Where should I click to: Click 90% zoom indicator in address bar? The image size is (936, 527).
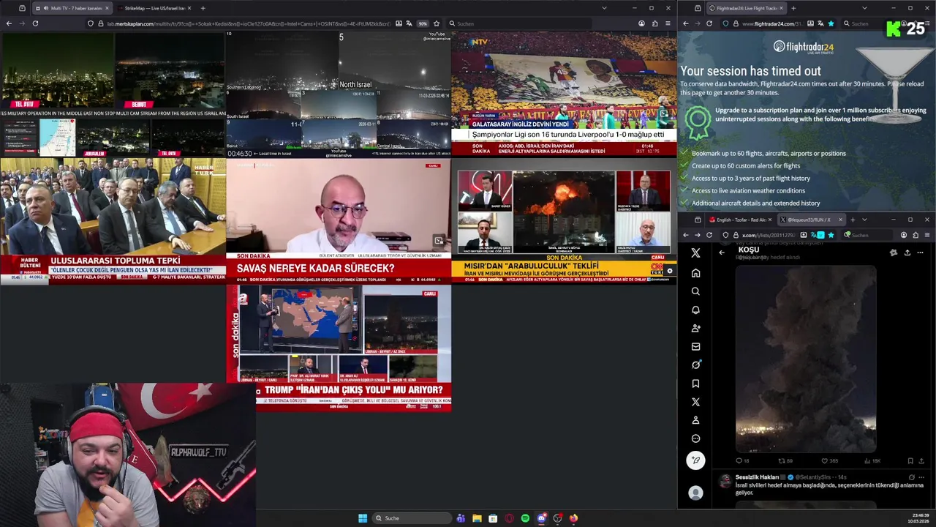point(422,23)
